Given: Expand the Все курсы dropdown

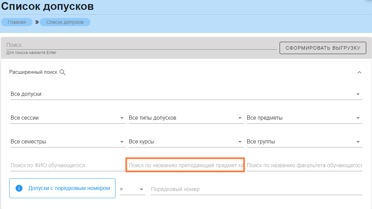Looking at the screenshot, I should [x=185, y=142].
